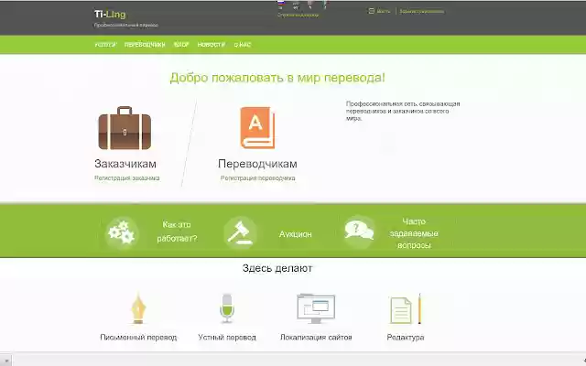Viewport: 586px width, 366px height.
Task: Open Локализация сайтов service
Action: (316, 338)
